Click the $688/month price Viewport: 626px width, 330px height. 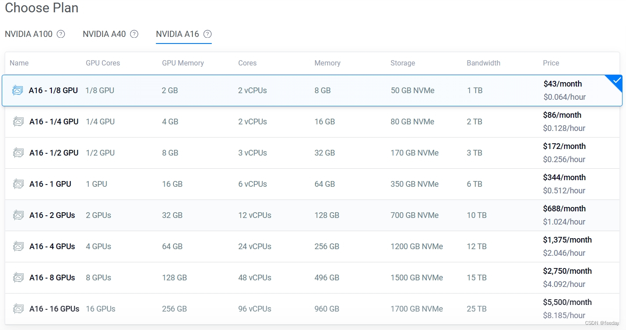point(564,209)
